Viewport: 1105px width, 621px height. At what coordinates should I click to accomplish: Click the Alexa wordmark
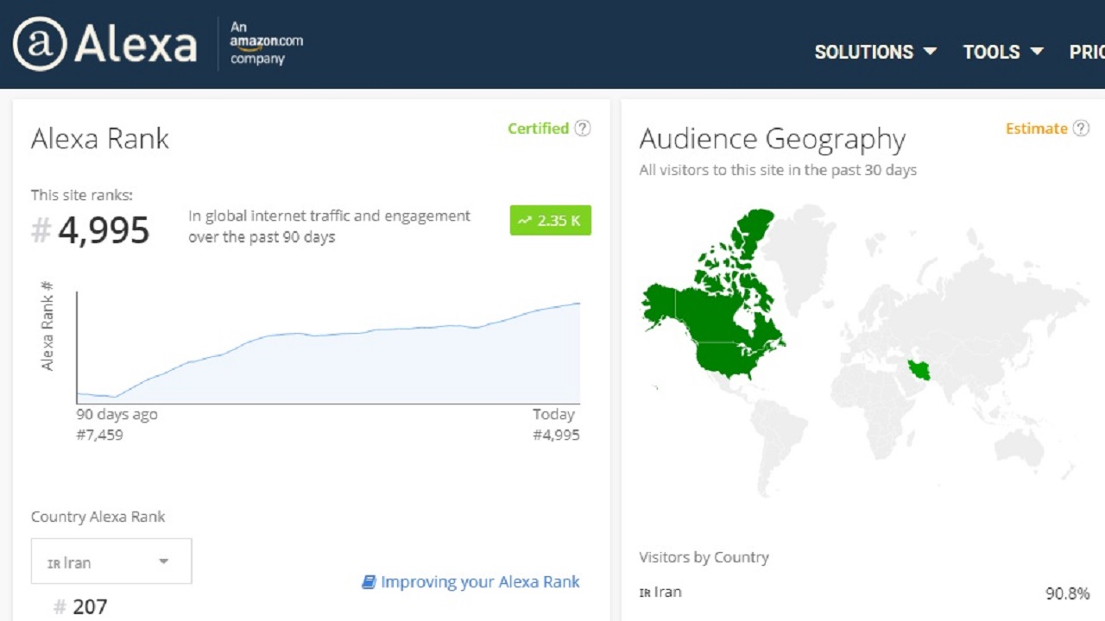136,43
